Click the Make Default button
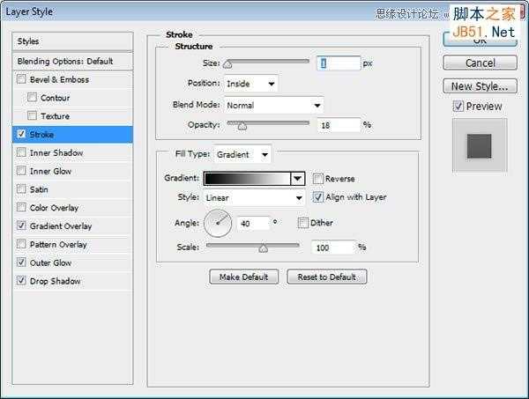Image resolution: width=529 pixels, height=399 pixels. click(244, 277)
